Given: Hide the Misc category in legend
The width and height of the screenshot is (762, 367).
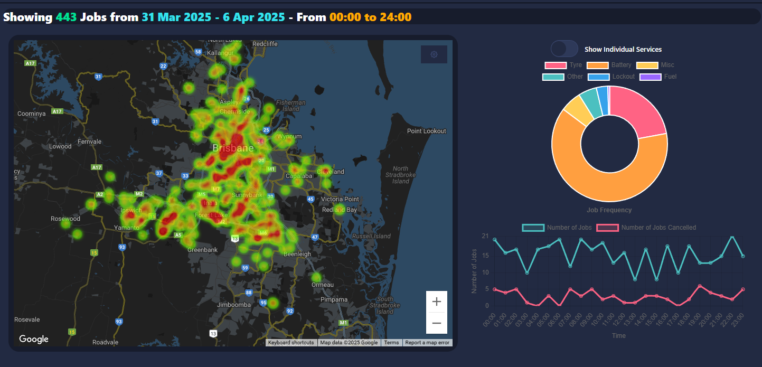Looking at the screenshot, I should pos(655,65).
